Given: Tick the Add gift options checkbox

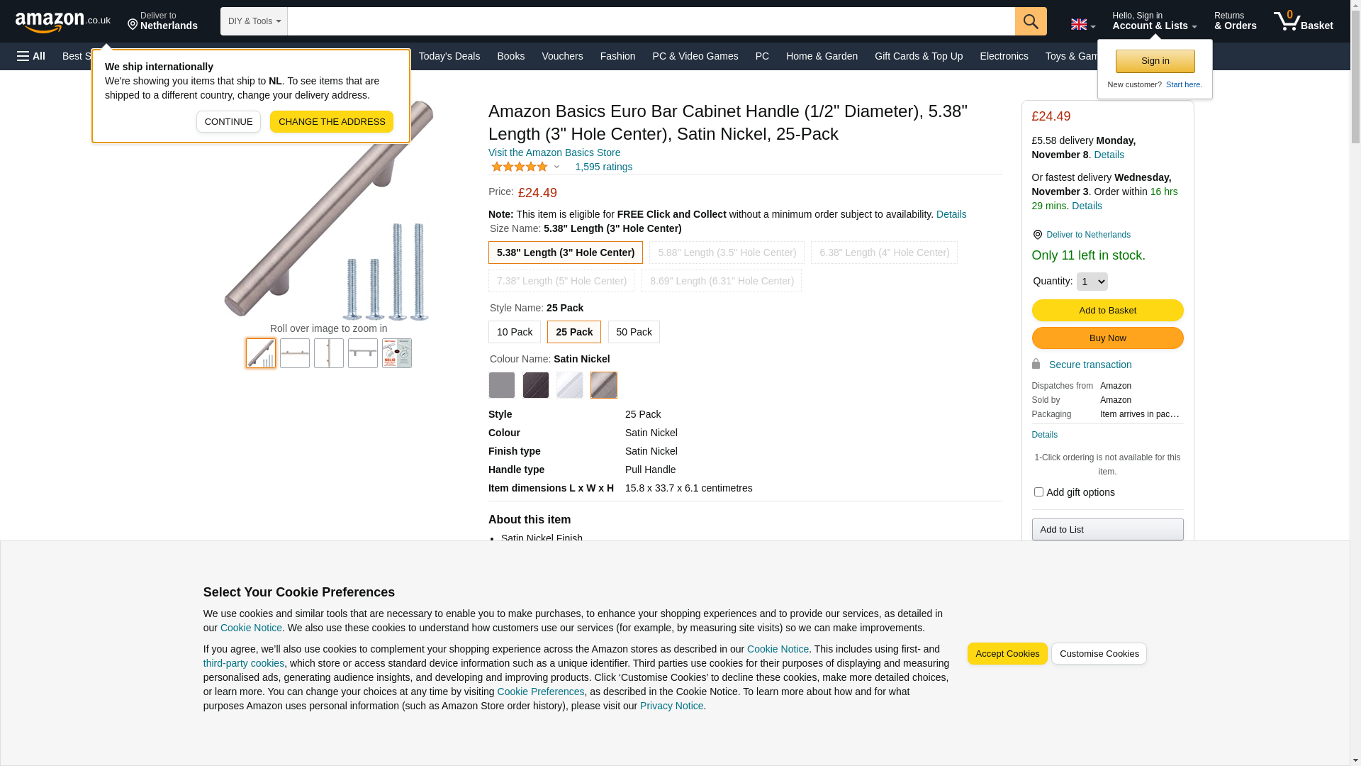Looking at the screenshot, I should (1038, 492).
